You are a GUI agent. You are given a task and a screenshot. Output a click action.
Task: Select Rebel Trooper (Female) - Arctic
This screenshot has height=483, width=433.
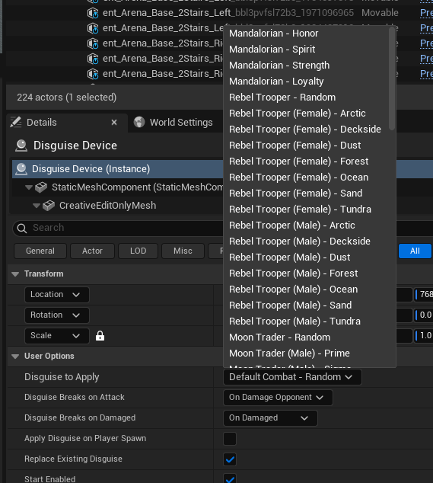(298, 114)
